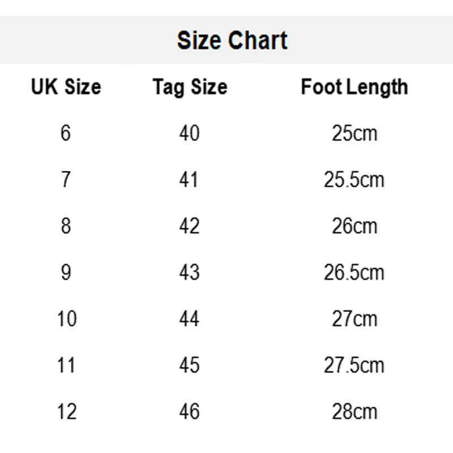Select the Tag Size column header
This screenshot has width=453, height=453.
(190, 87)
